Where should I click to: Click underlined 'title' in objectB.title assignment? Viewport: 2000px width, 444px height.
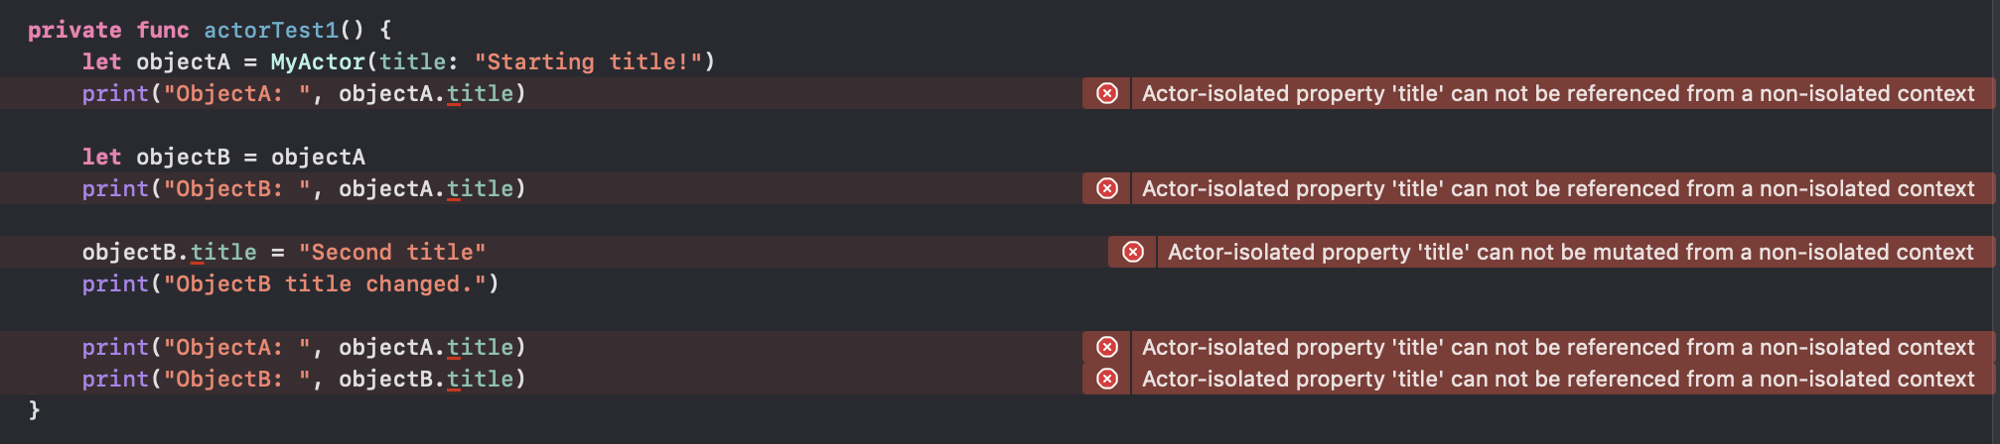(223, 252)
